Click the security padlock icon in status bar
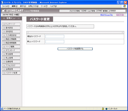Screen dimensions: 128x111 (x=103, y=109)
